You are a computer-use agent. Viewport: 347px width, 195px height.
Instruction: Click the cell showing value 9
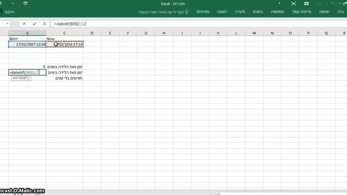[27, 67]
